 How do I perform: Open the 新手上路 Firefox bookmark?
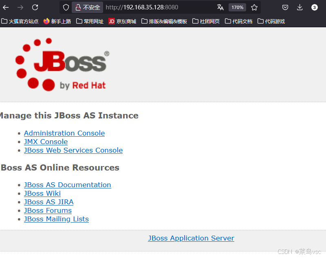[x=57, y=21]
